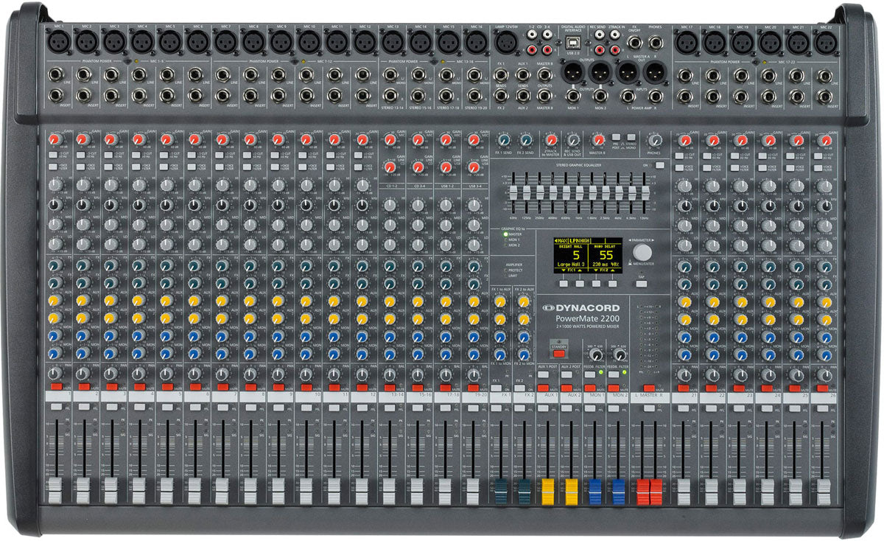
Task: Click the channel 1 PAN knob
Action: coord(55,374)
